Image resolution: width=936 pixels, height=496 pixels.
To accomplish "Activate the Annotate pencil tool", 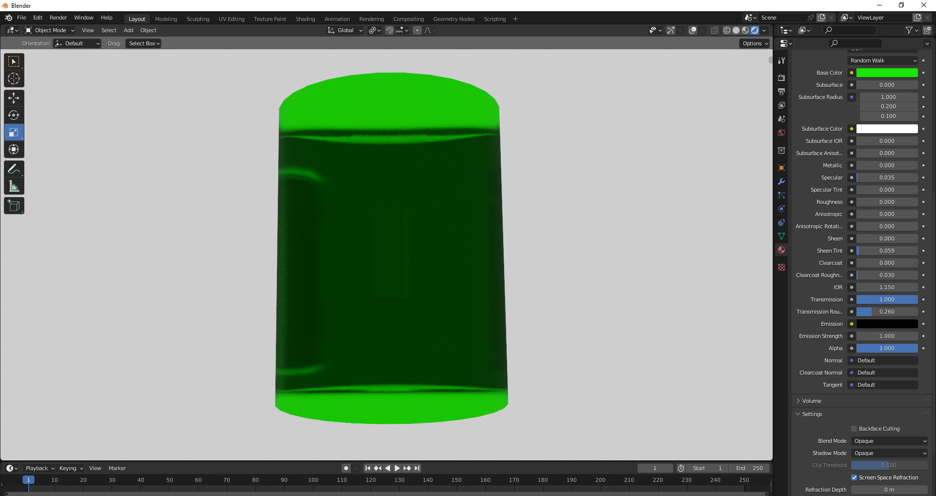I will [x=14, y=169].
